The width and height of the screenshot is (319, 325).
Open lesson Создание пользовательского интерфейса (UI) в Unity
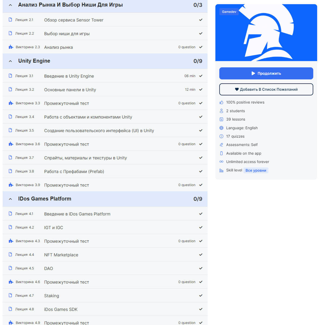pyautogui.click(x=99, y=131)
